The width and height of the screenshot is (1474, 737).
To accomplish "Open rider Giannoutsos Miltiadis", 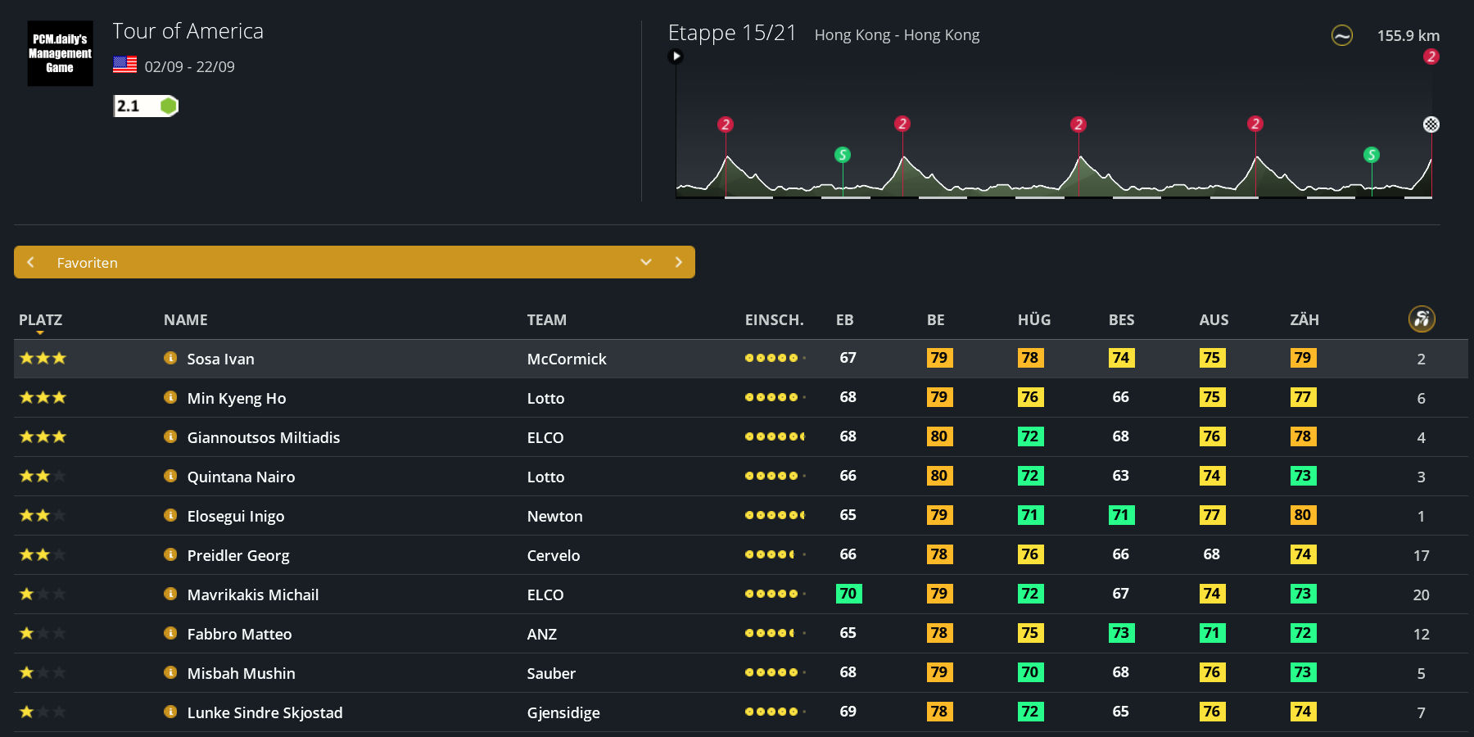I will (263, 437).
